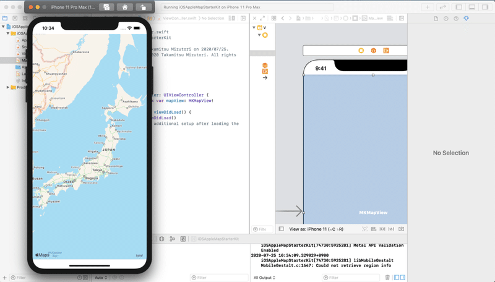Select iOSAppleMapStarterKit process in debug bar
Image resolution: width=495 pixels, height=282 pixels.
(x=215, y=239)
